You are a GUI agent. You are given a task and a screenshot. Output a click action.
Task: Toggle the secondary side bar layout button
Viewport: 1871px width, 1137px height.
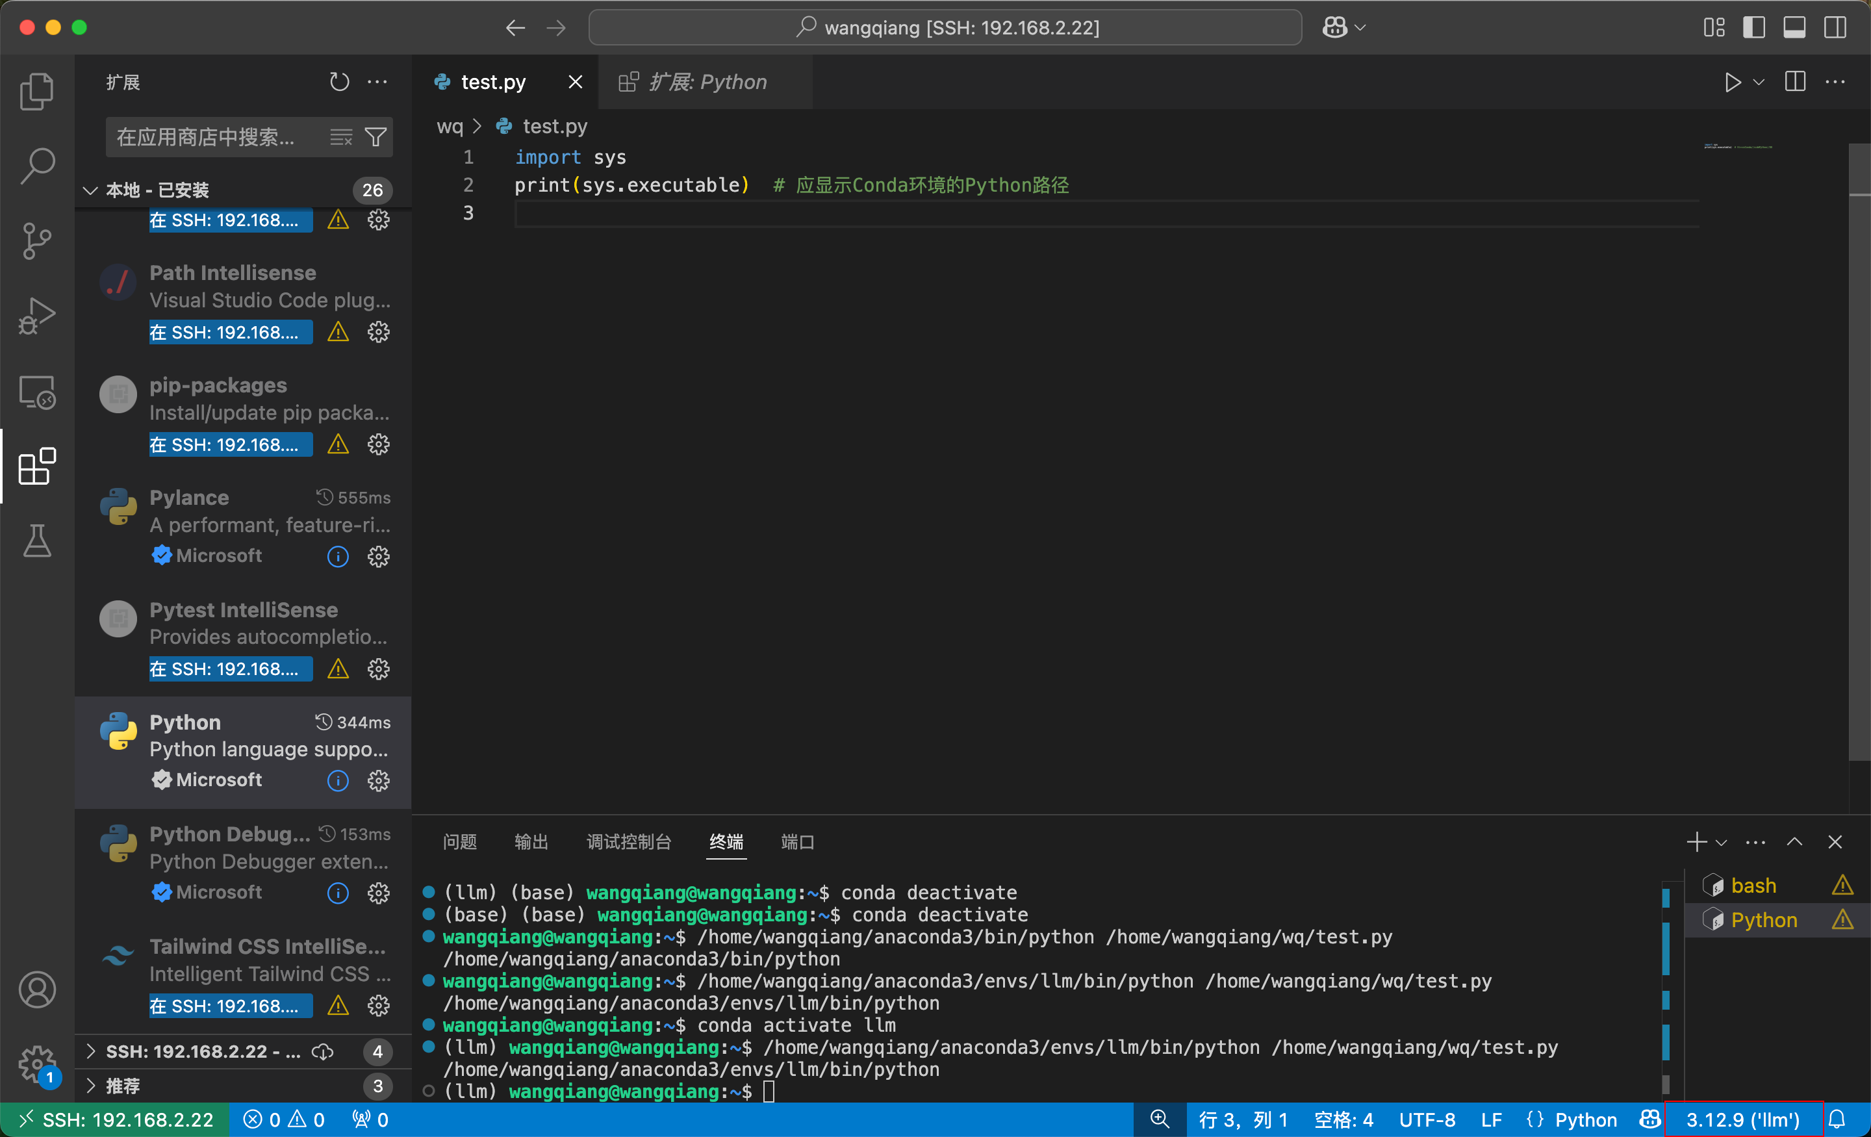click(1835, 27)
